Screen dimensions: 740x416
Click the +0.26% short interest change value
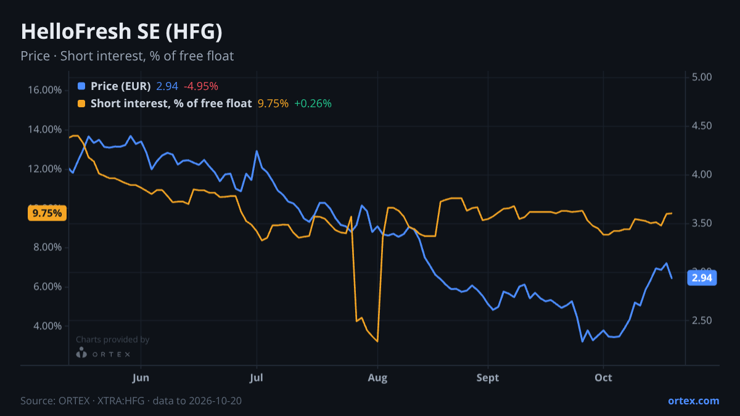[313, 104]
